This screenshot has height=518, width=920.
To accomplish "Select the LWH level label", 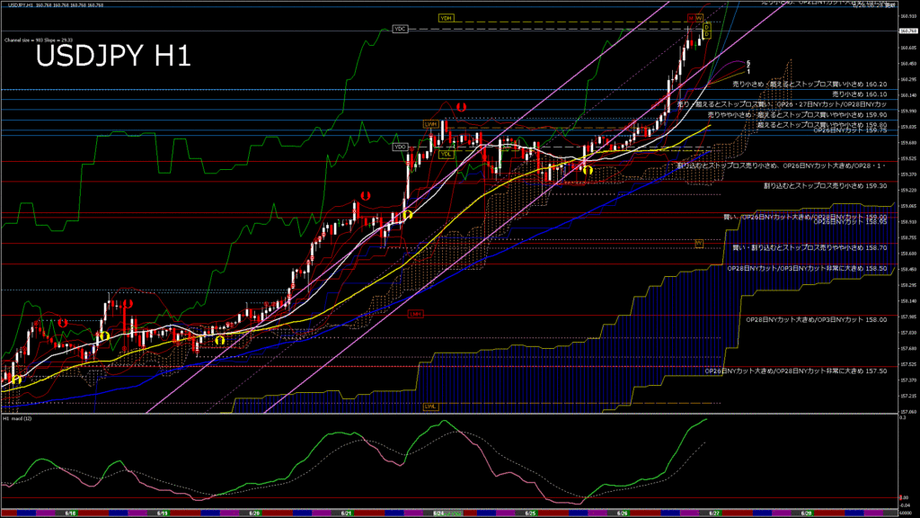I will click(x=430, y=124).
